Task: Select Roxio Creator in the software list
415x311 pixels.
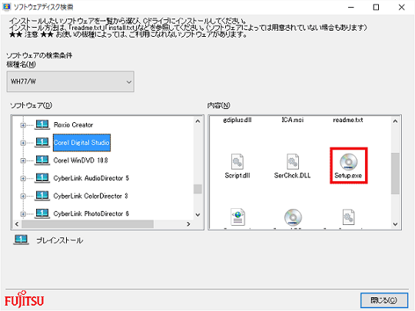Action: coord(73,125)
